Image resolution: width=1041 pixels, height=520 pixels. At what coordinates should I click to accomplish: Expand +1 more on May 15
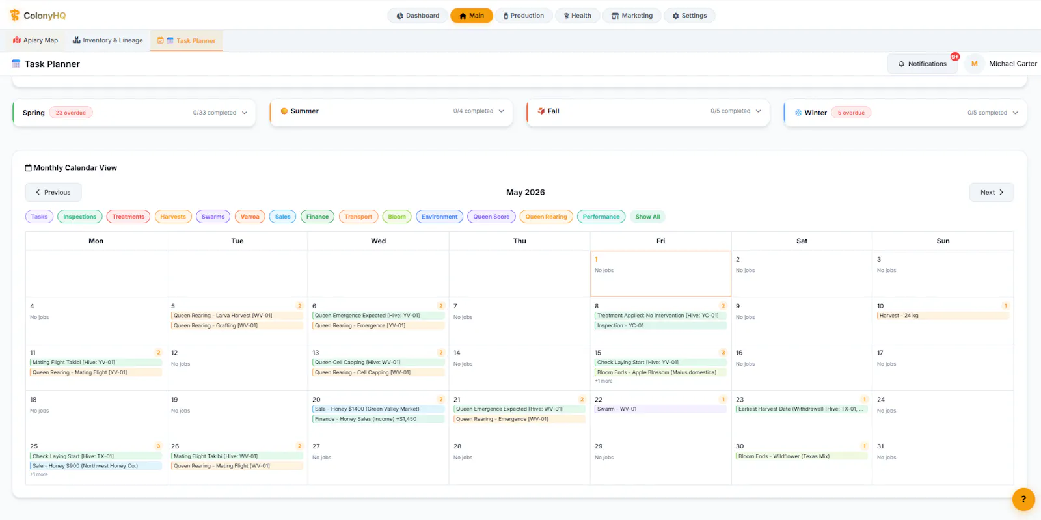point(603,381)
